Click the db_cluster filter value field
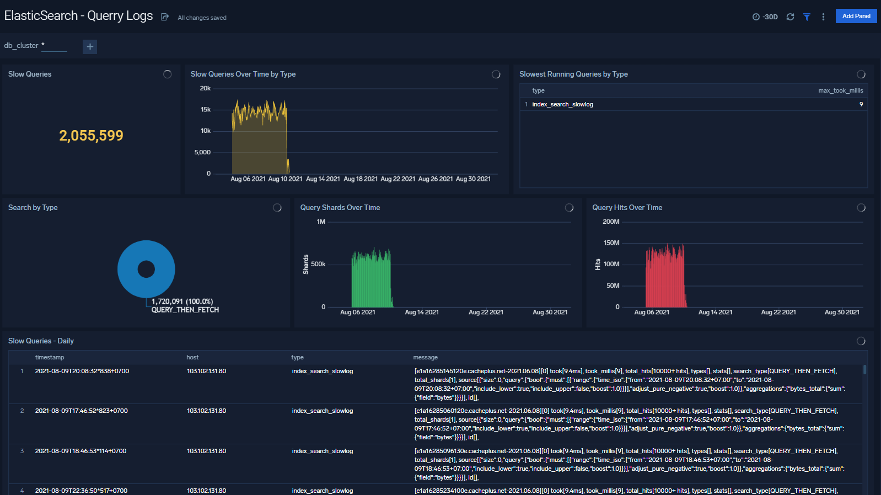881x495 pixels. [x=54, y=46]
